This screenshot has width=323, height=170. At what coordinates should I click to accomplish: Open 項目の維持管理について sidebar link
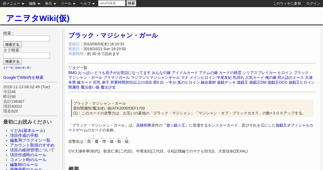(x=32, y=150)
